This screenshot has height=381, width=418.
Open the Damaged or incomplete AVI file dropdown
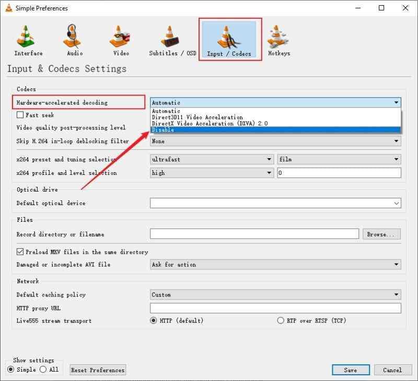275,265
